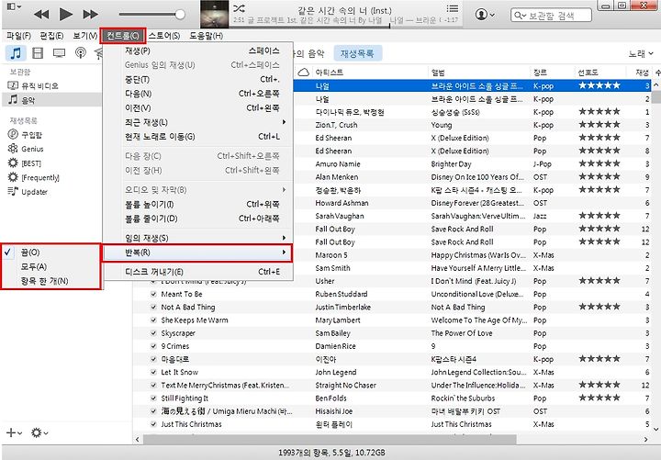
Task: Expand the 반복(R) submenu
Action: coord(197,252)
